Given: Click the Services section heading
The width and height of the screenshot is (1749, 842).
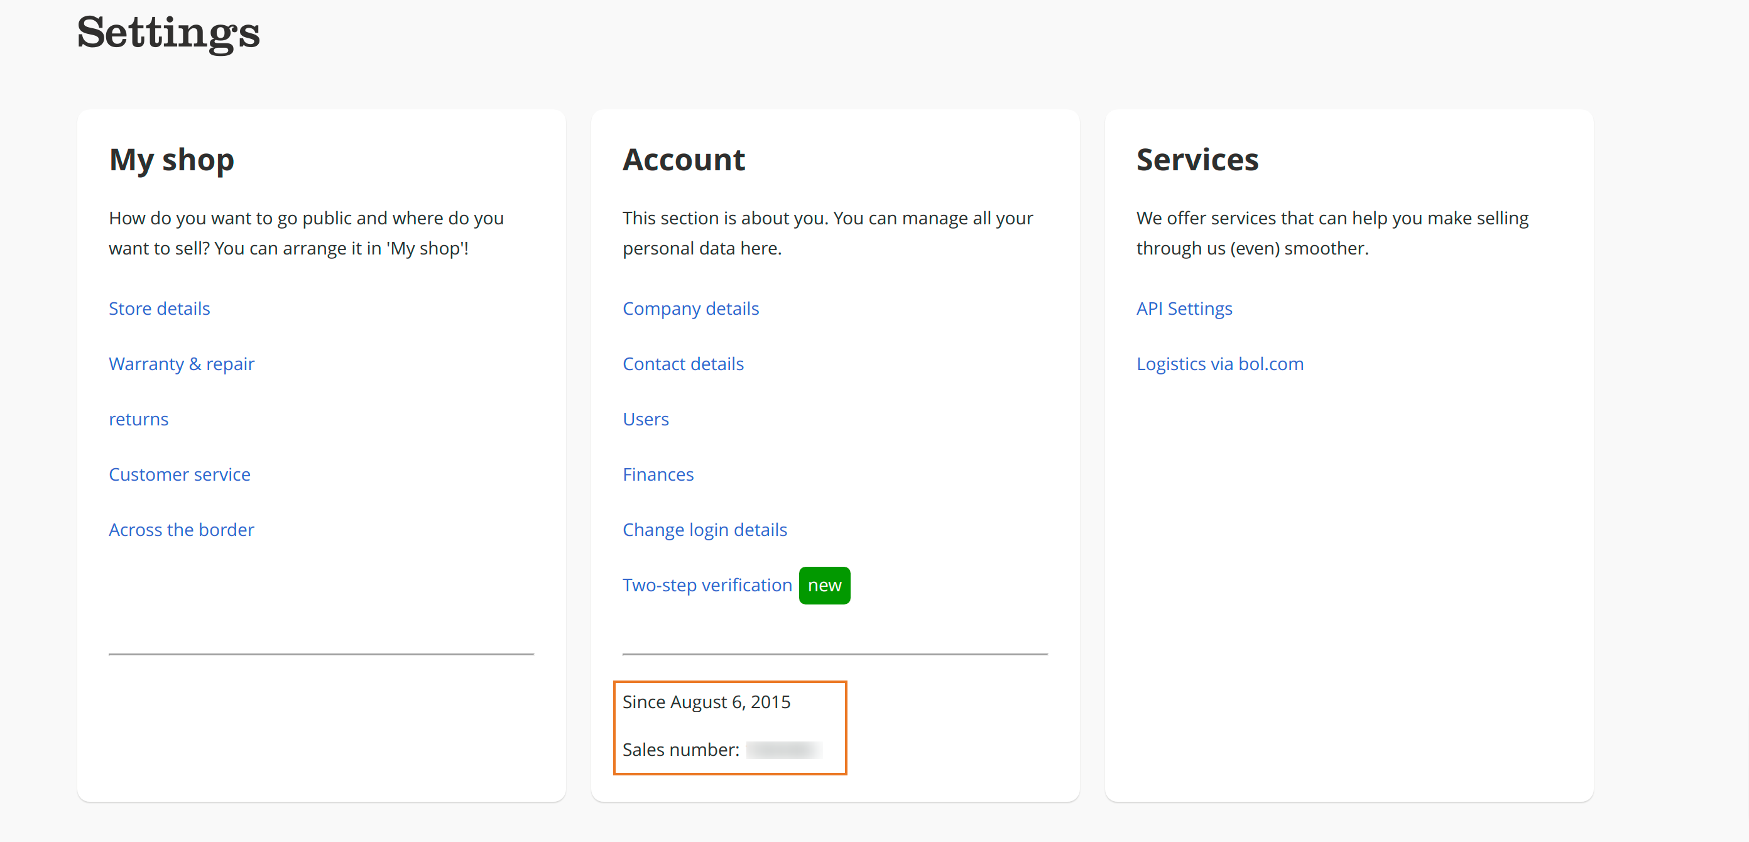Looking at the screenshot, I should (x=1197, y=160).
